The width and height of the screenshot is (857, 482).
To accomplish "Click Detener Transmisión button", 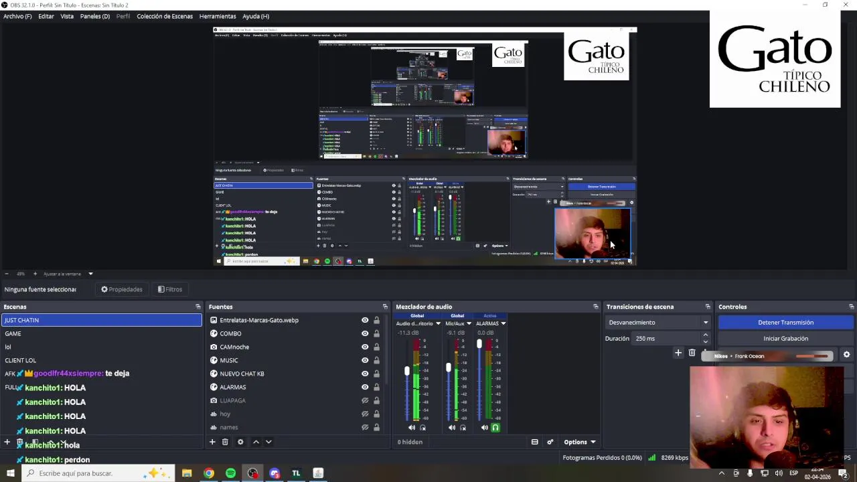I will [785, 323].
